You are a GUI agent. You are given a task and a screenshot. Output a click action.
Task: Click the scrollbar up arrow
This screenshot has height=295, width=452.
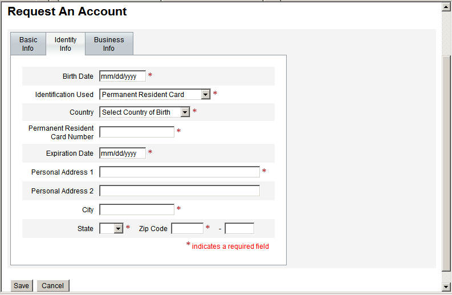tap(447, 7)
